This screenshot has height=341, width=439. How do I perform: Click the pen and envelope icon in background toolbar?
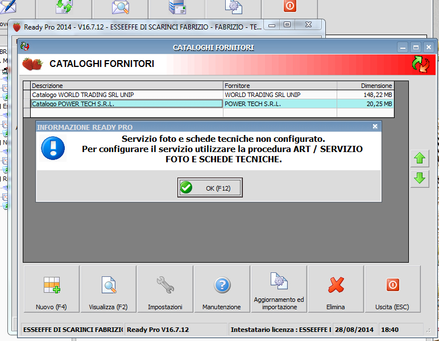pyautogui.click(x=8, y=7)
